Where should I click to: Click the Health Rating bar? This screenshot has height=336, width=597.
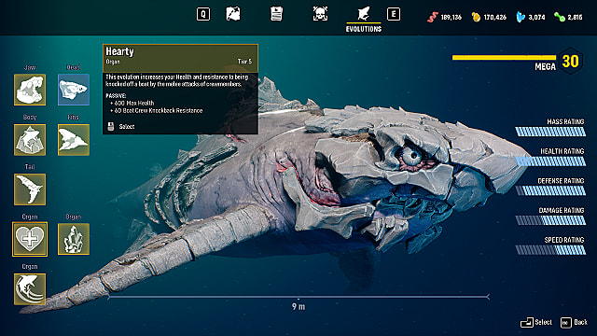pyautogui.click(x=550, y=161)
